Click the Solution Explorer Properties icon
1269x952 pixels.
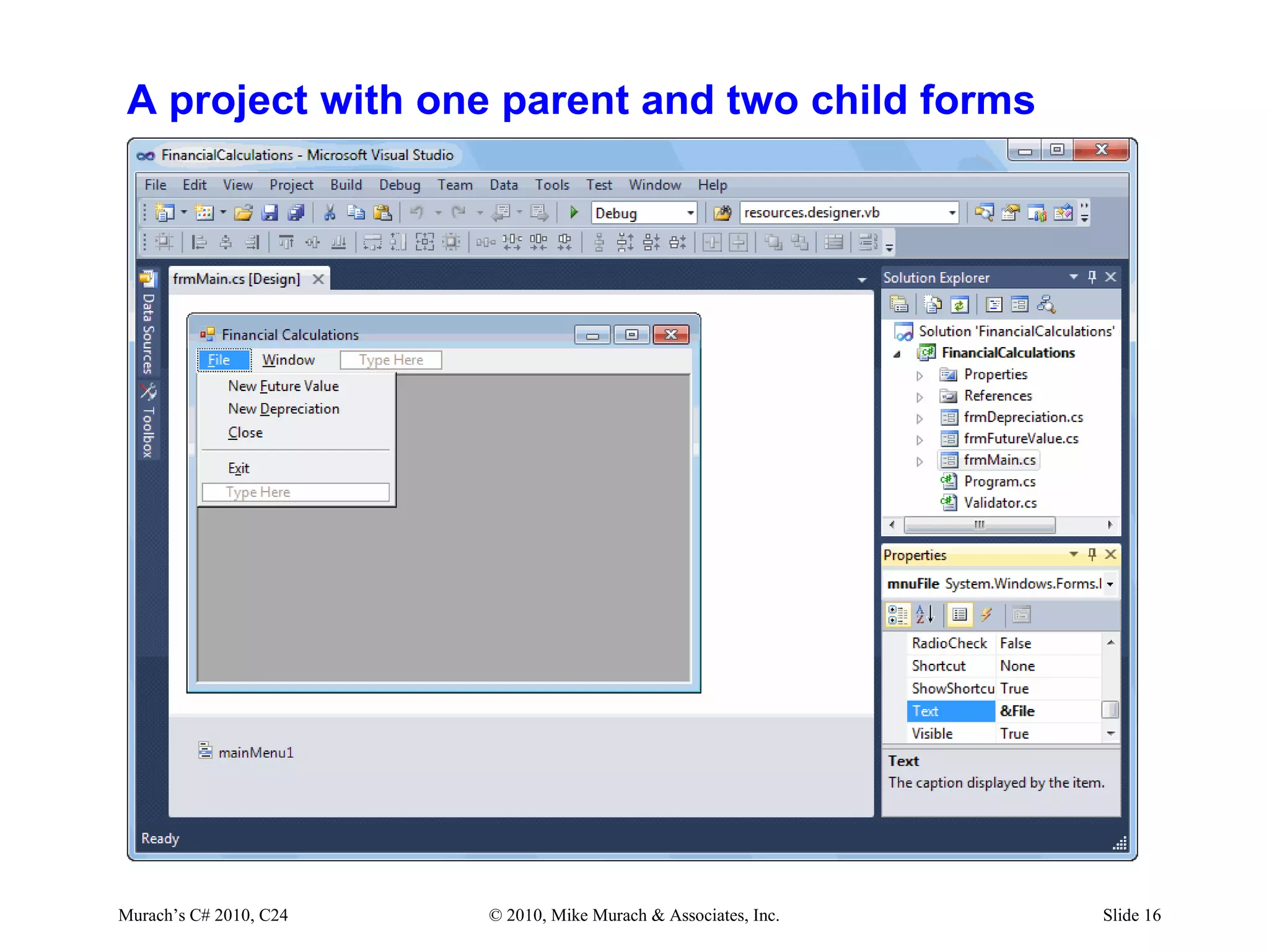[x=899, y=304]
